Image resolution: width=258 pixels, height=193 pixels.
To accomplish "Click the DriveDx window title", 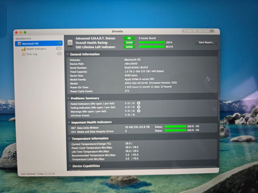I will coord(117,31).
